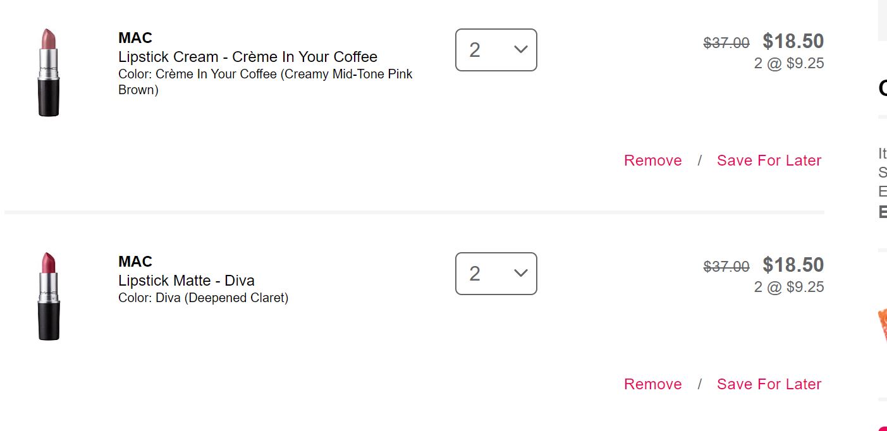
Task: Click the $18.50 sale price for Diva
Action: click(793, 265)
